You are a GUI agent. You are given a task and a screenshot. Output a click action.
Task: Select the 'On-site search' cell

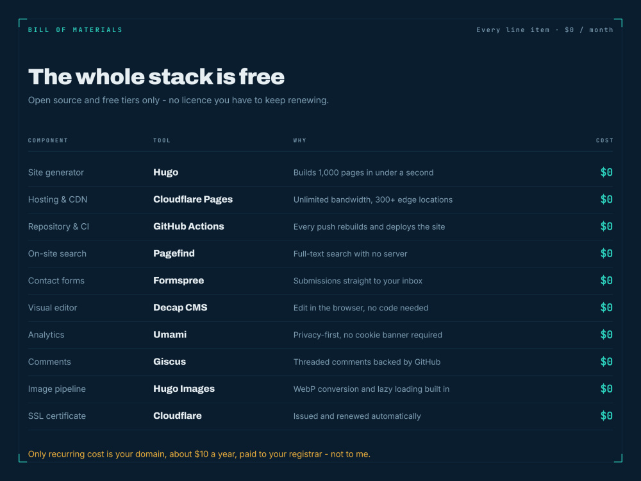click(57, 253)
